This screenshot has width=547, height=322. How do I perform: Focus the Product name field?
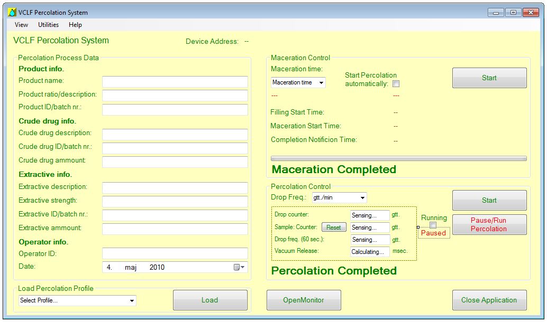tap(175, 82)
